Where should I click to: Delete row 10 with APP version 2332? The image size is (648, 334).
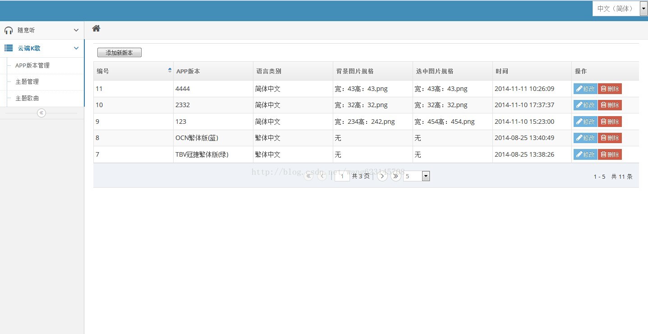[x=610, y=105]
